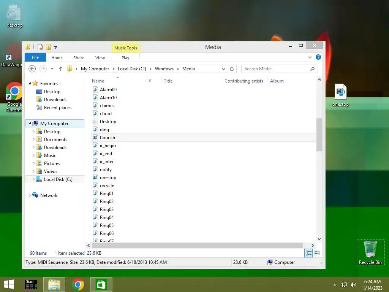Click the search magnifier icon
Image resolution: width=389 pixels, height=292 pixels.
point(313,69)
